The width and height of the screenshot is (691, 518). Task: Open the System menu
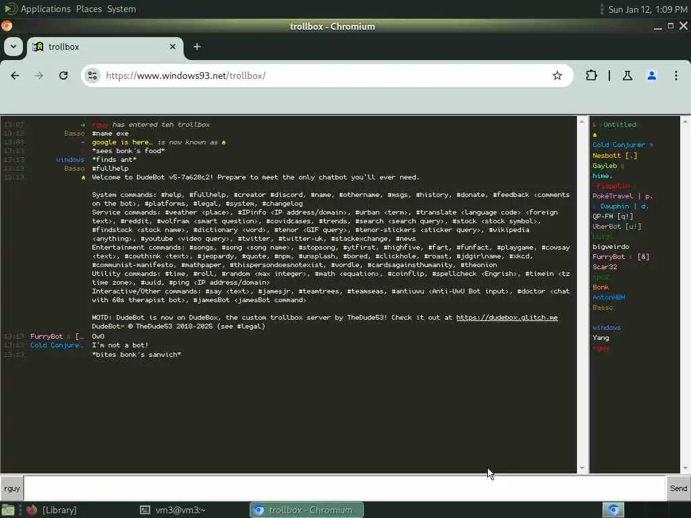click(121, 9)
